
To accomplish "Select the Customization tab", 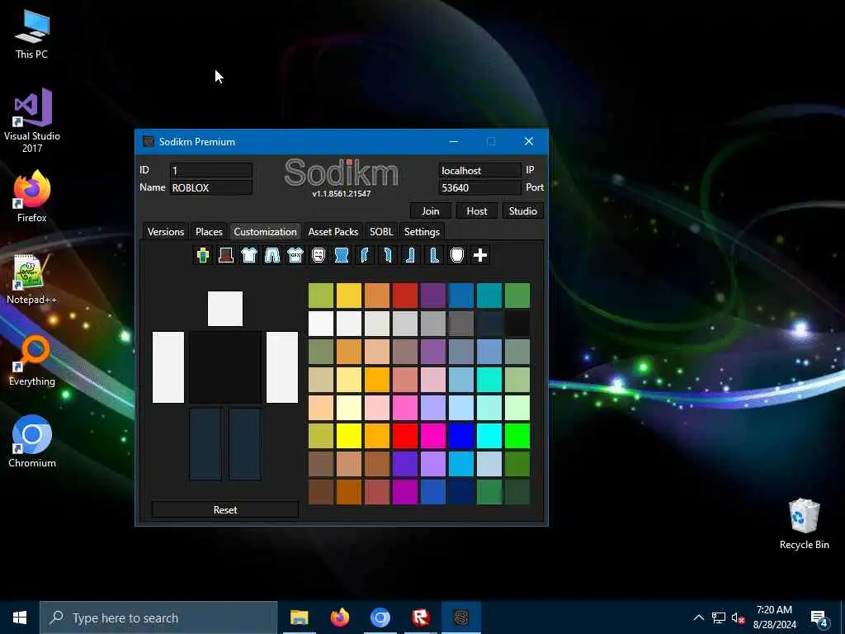I will click(x=265, y=231).
